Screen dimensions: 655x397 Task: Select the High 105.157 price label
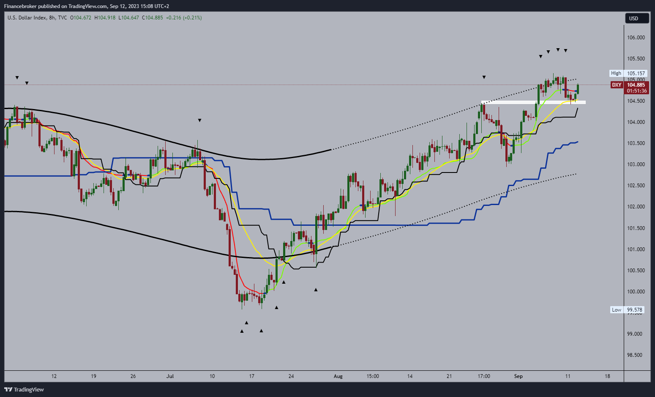(628, 73)
